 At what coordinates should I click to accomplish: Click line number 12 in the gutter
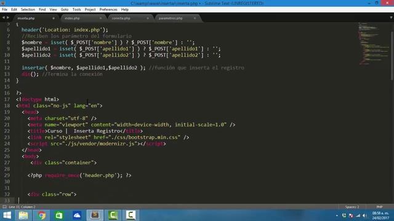click(7, 68)
